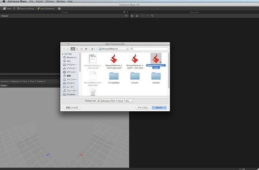Click the sidebar vertical scrollbar
This screenshot has width=259, height=170.
coord(80,62)
